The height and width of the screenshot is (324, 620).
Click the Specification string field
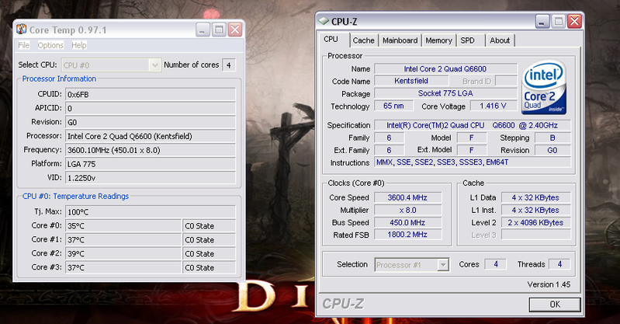[473, 125]
